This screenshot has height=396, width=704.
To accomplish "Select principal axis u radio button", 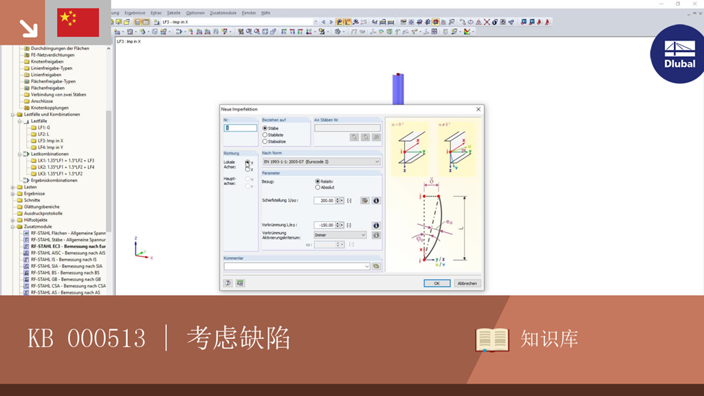I will point(247,179).
